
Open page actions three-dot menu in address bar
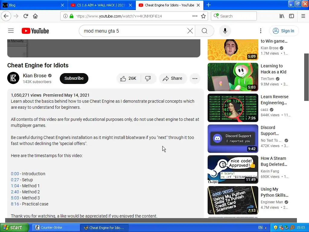coord(195,16)
